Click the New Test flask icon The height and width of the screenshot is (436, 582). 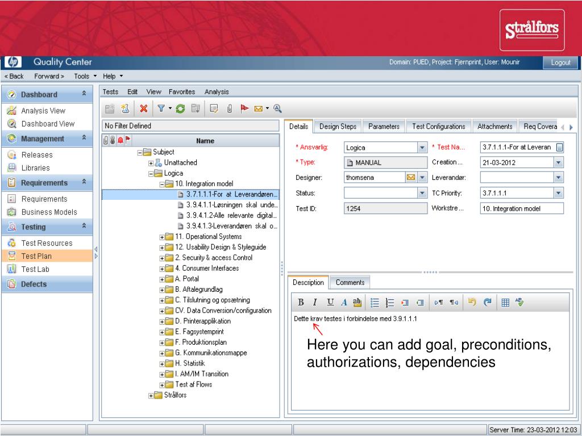tap(125, 108)
